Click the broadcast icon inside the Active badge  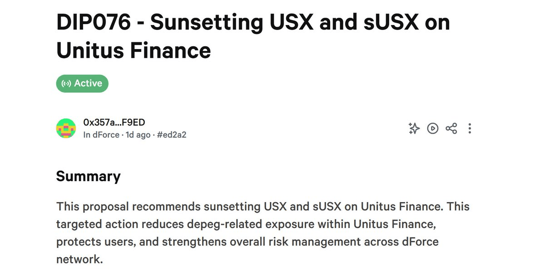point(66,83)
